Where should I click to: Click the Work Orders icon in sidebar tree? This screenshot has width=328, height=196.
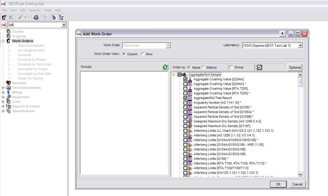coord(8,41)
